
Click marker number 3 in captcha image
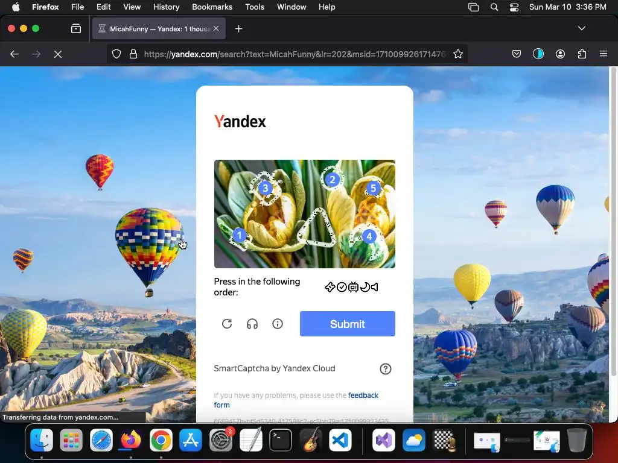tap(266, 188)
